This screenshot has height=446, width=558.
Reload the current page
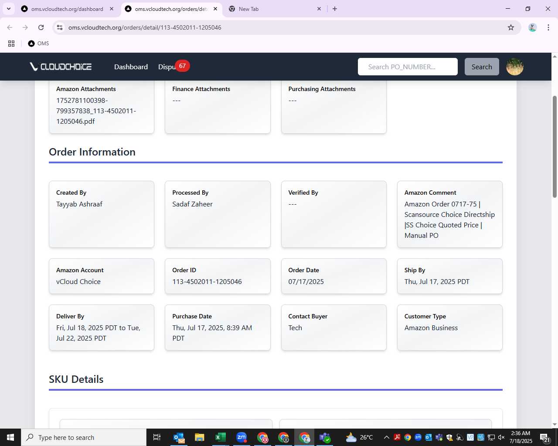pos(41,27)
